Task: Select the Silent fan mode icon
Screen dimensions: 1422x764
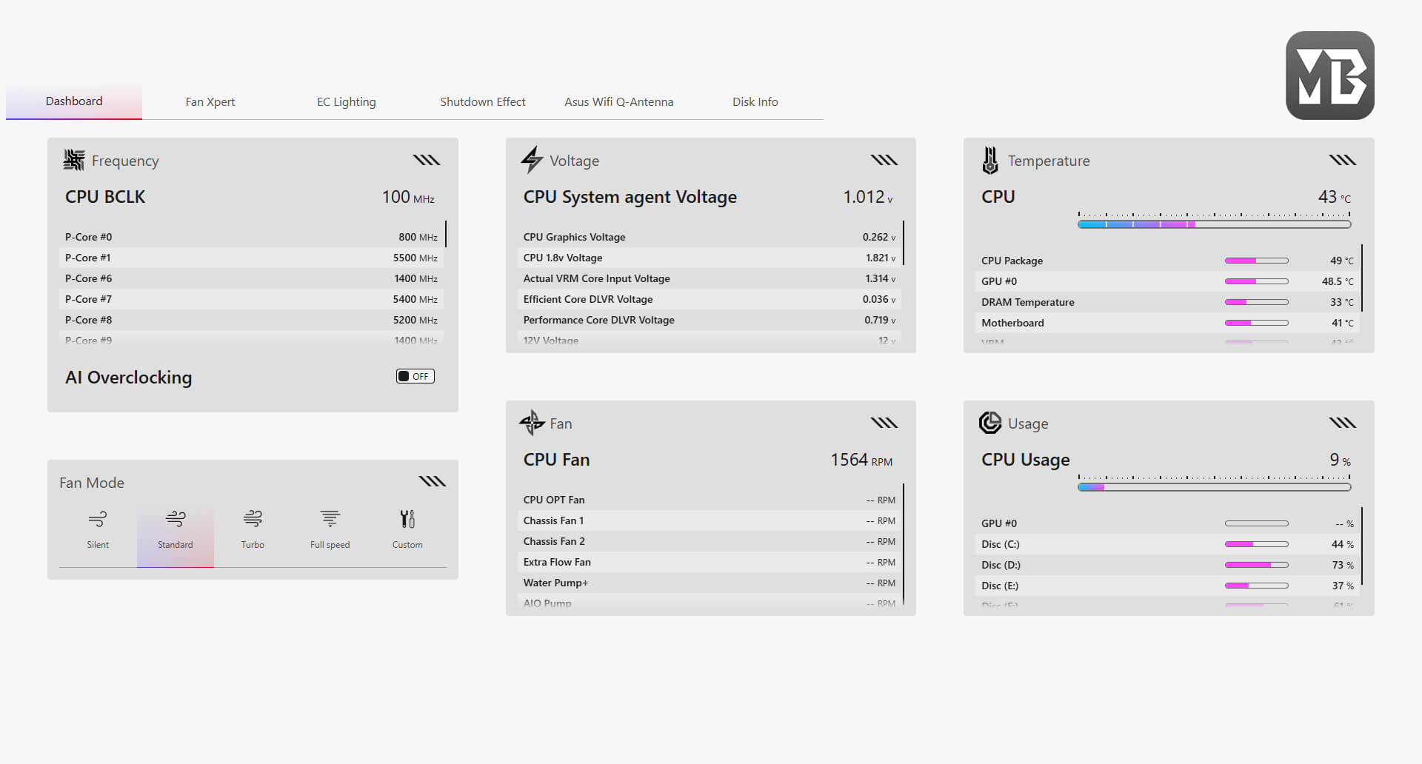Action: [x=97, y=519]
